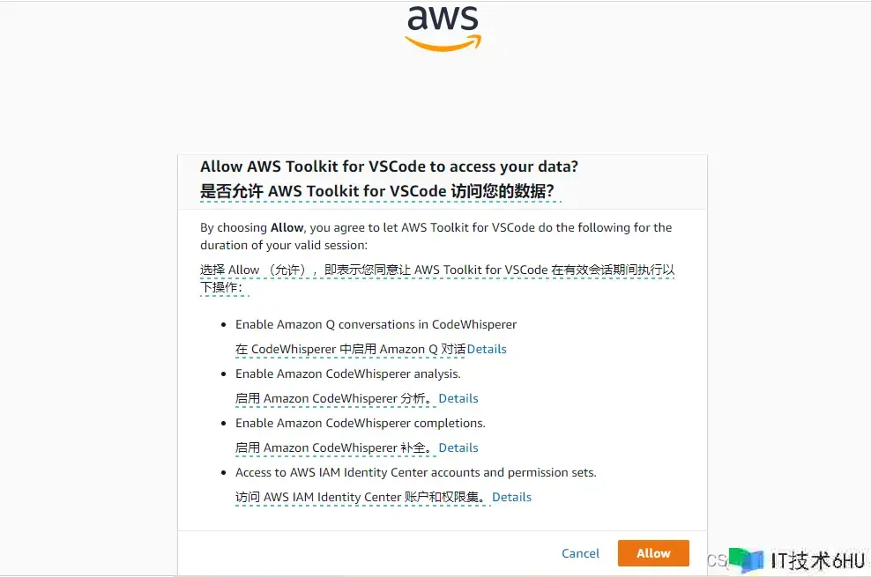The image size is (871, 577).
Task: Click the bold Allow word in description
Action: [287, 227]
